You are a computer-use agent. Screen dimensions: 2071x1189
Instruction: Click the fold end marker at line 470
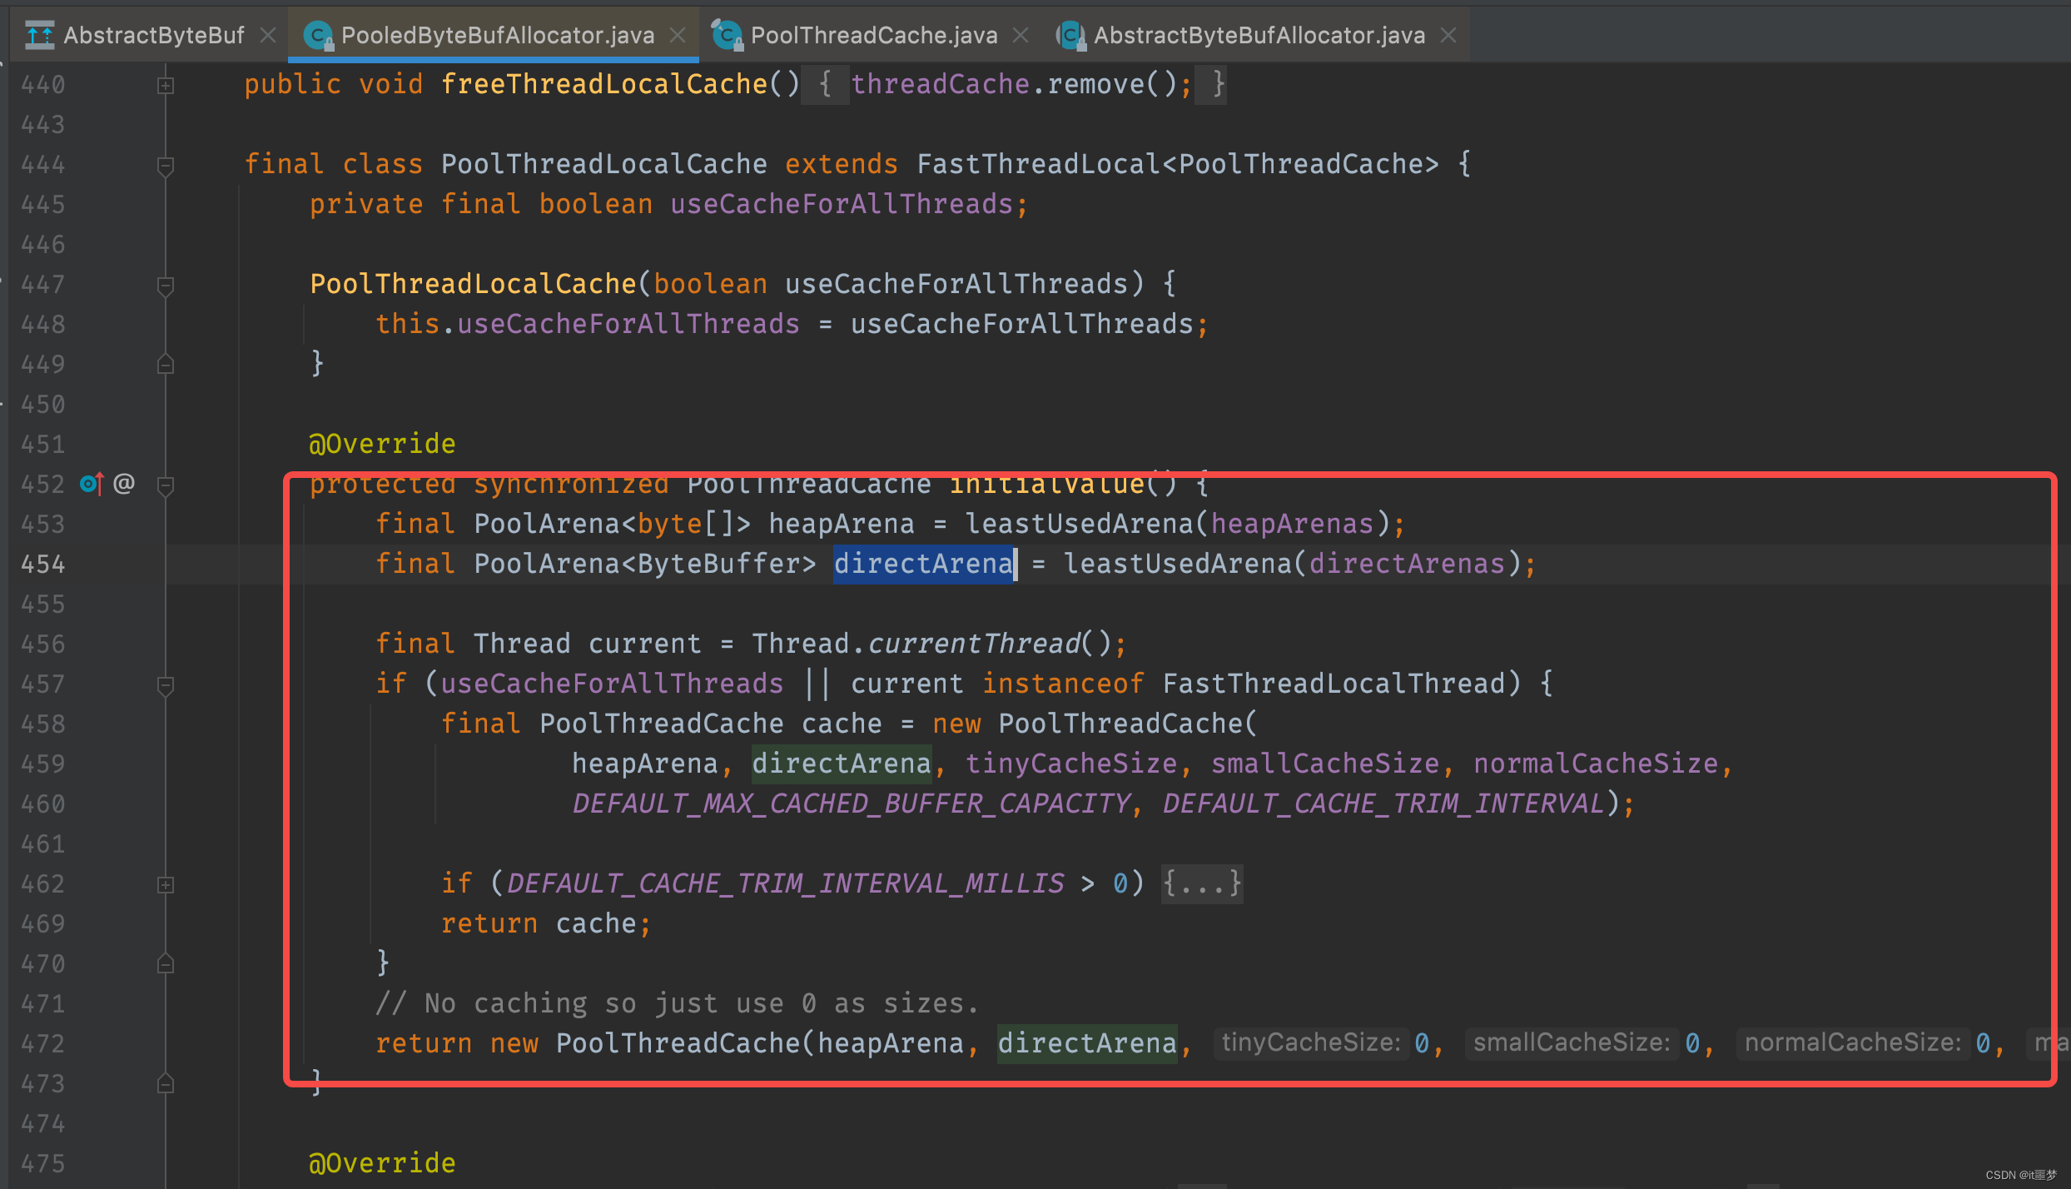pos(166,964)
